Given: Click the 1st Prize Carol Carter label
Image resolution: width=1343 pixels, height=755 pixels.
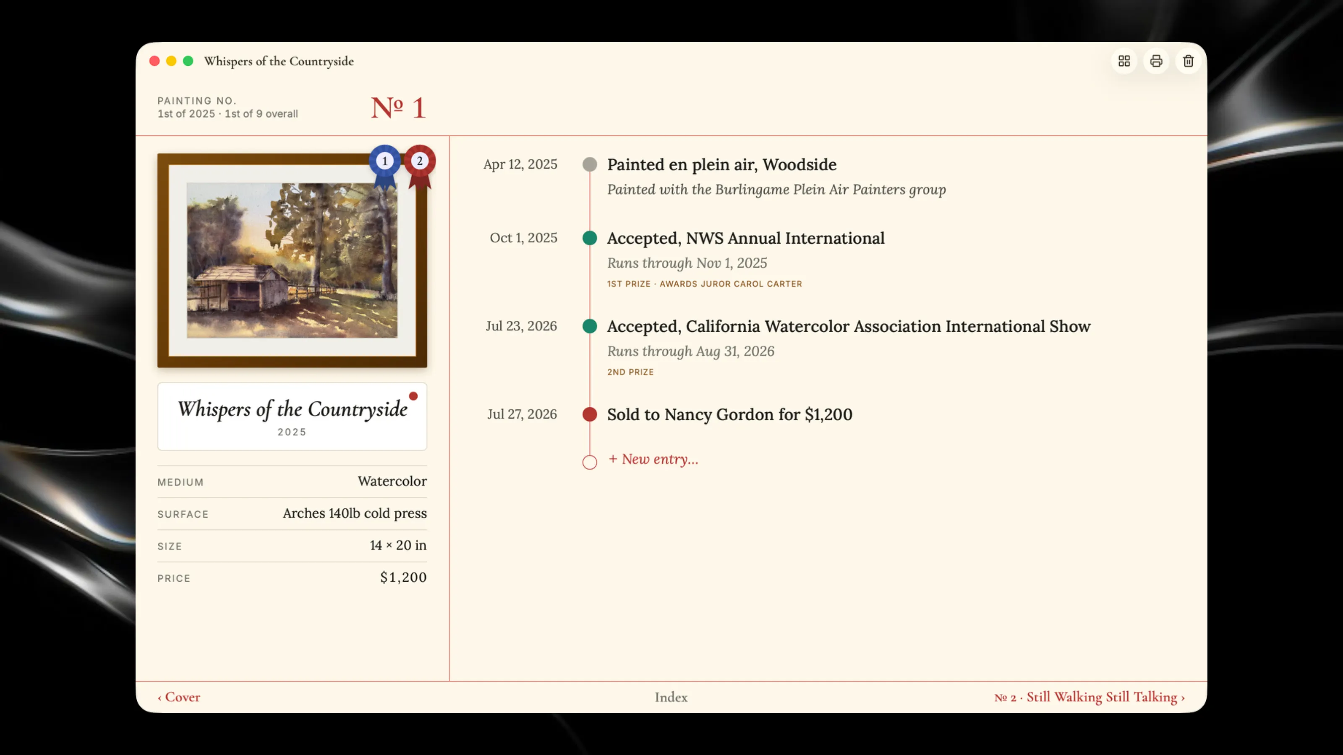Looking at the screenshot, I should click(704, 284).
